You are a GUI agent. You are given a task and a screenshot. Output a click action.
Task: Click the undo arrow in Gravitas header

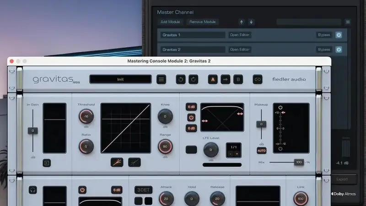181,79
